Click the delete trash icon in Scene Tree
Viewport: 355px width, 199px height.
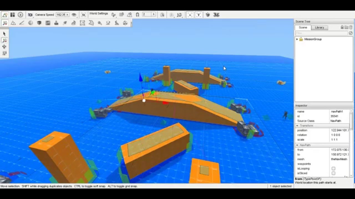pyautogui.click(x=351, y=27)
